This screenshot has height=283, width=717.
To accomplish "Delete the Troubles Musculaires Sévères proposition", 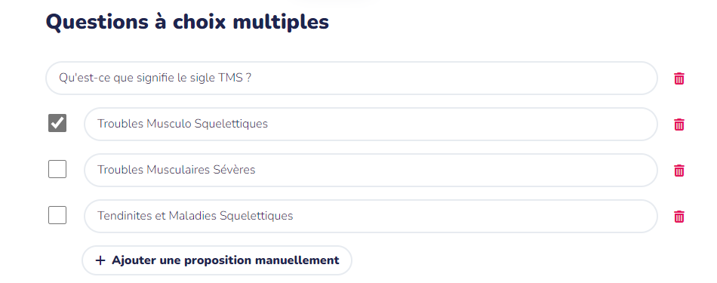I will click(x=679, y=171).
